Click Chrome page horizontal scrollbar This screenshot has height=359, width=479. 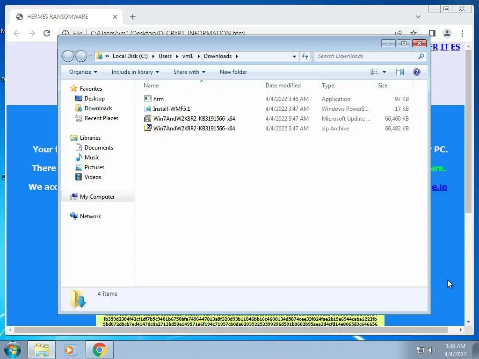coord(231,330)
